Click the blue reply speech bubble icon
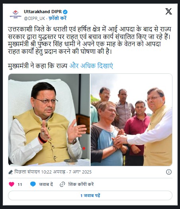 pos(33,184)
